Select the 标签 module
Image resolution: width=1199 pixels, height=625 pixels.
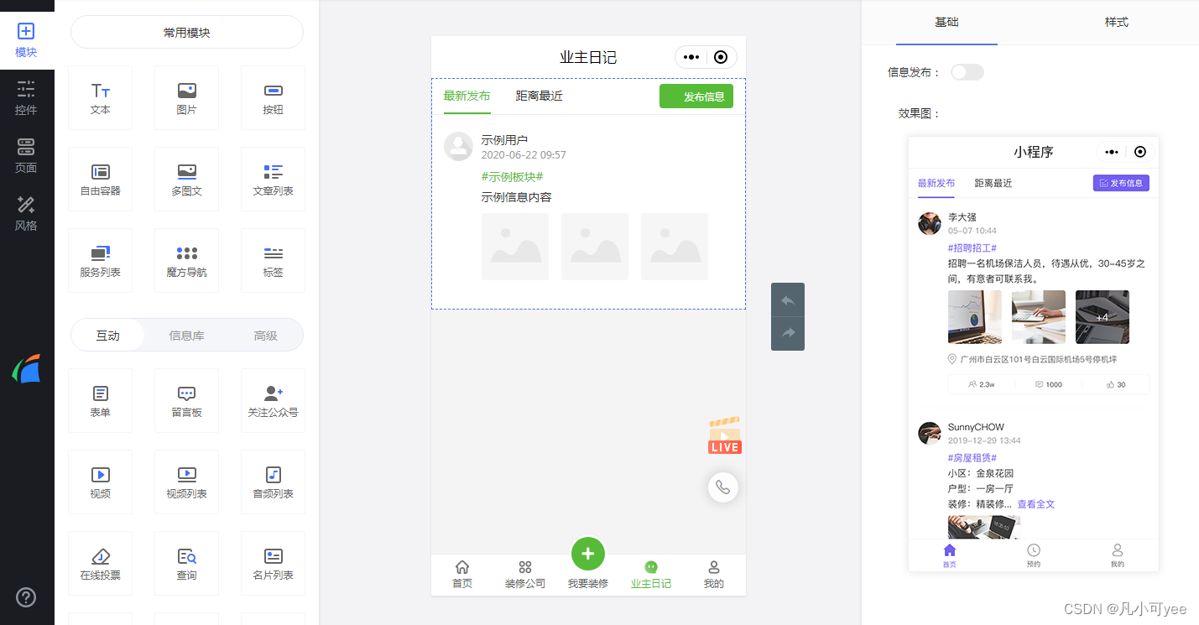coord(273,261)
